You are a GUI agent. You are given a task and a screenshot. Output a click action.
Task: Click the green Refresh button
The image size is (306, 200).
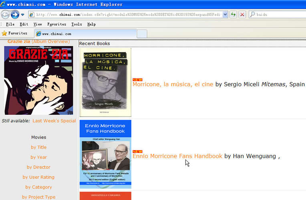click(x=233, y=15)
